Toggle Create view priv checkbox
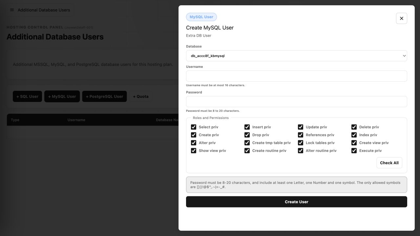 click(x=354, y=143)
